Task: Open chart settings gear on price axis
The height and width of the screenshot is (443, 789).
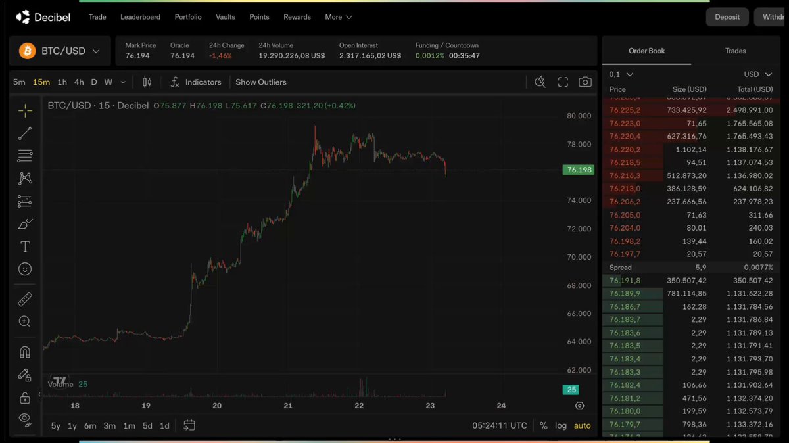Action: point(579,406)
